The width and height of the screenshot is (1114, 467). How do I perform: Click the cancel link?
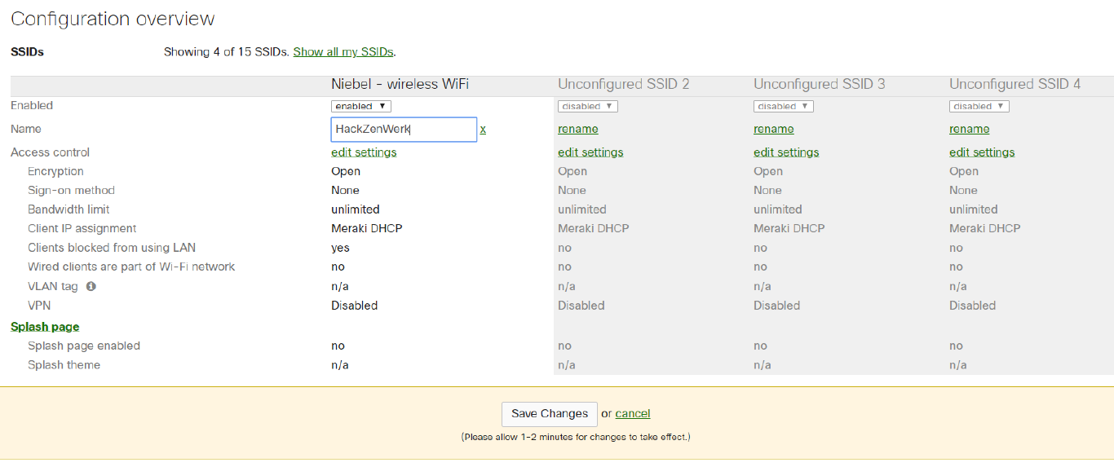[633, 414]
